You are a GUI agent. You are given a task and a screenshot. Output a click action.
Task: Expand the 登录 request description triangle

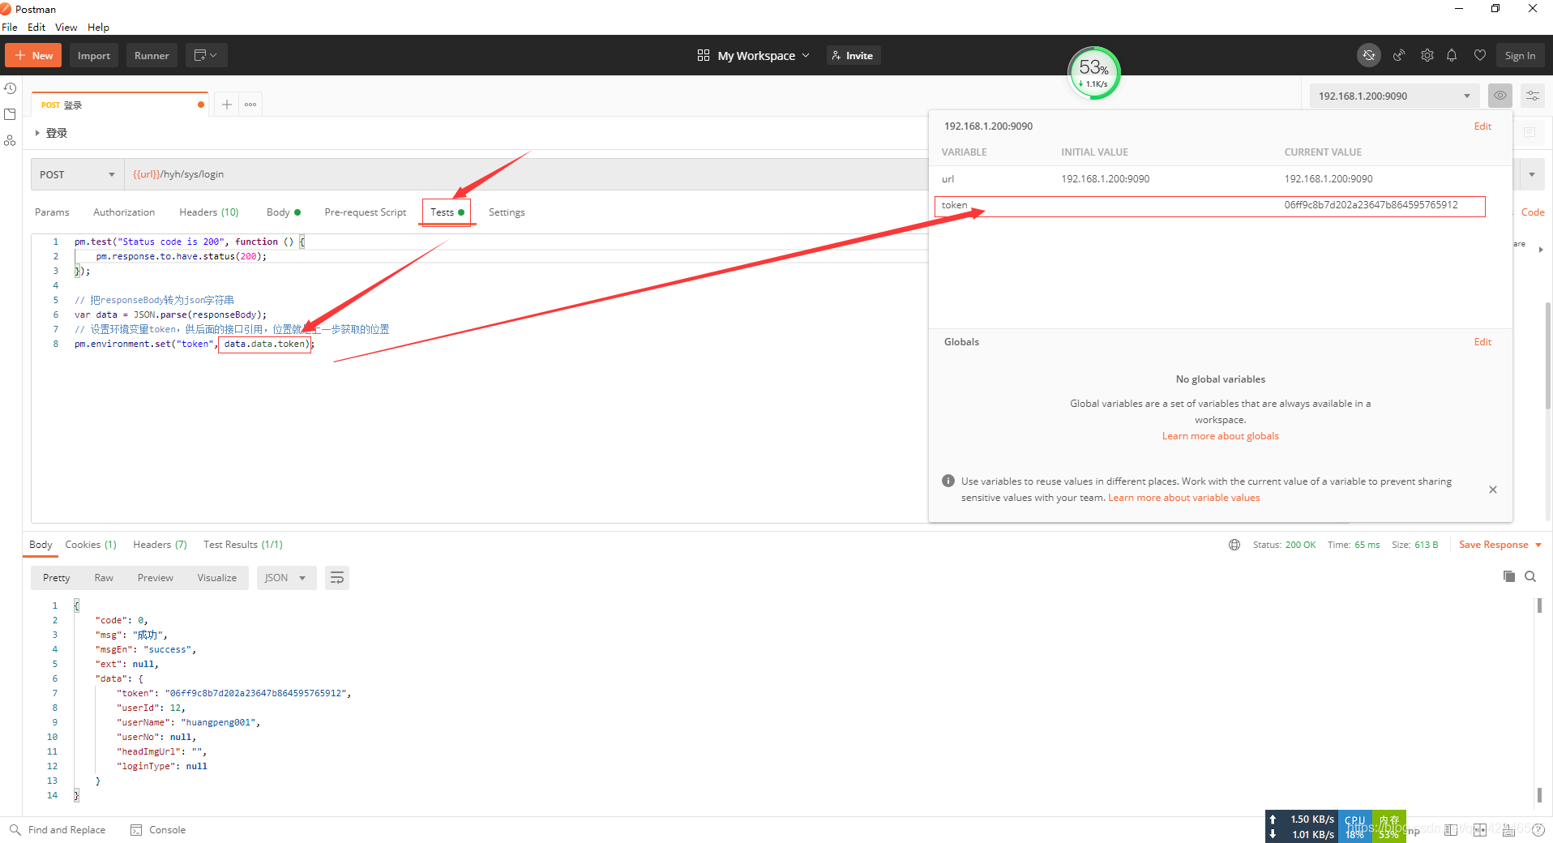click(37, 133)
